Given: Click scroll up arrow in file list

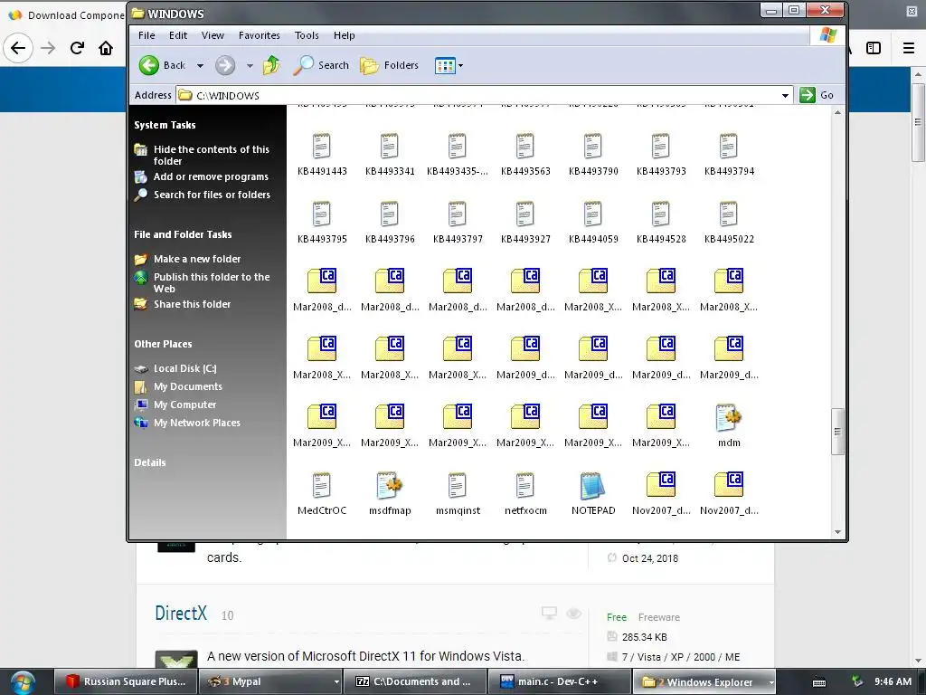Looking at the screenshot, I should [837, 112].
